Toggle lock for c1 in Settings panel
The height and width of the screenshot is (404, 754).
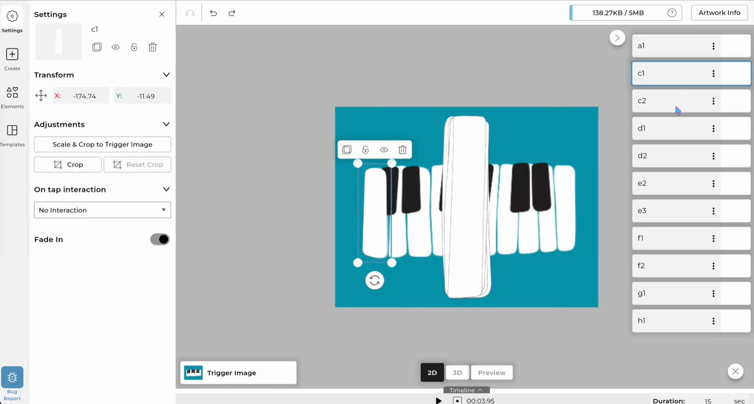(x=134, y=47)
